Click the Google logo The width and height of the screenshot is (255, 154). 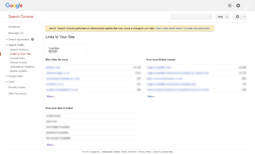tap(14, 6)
